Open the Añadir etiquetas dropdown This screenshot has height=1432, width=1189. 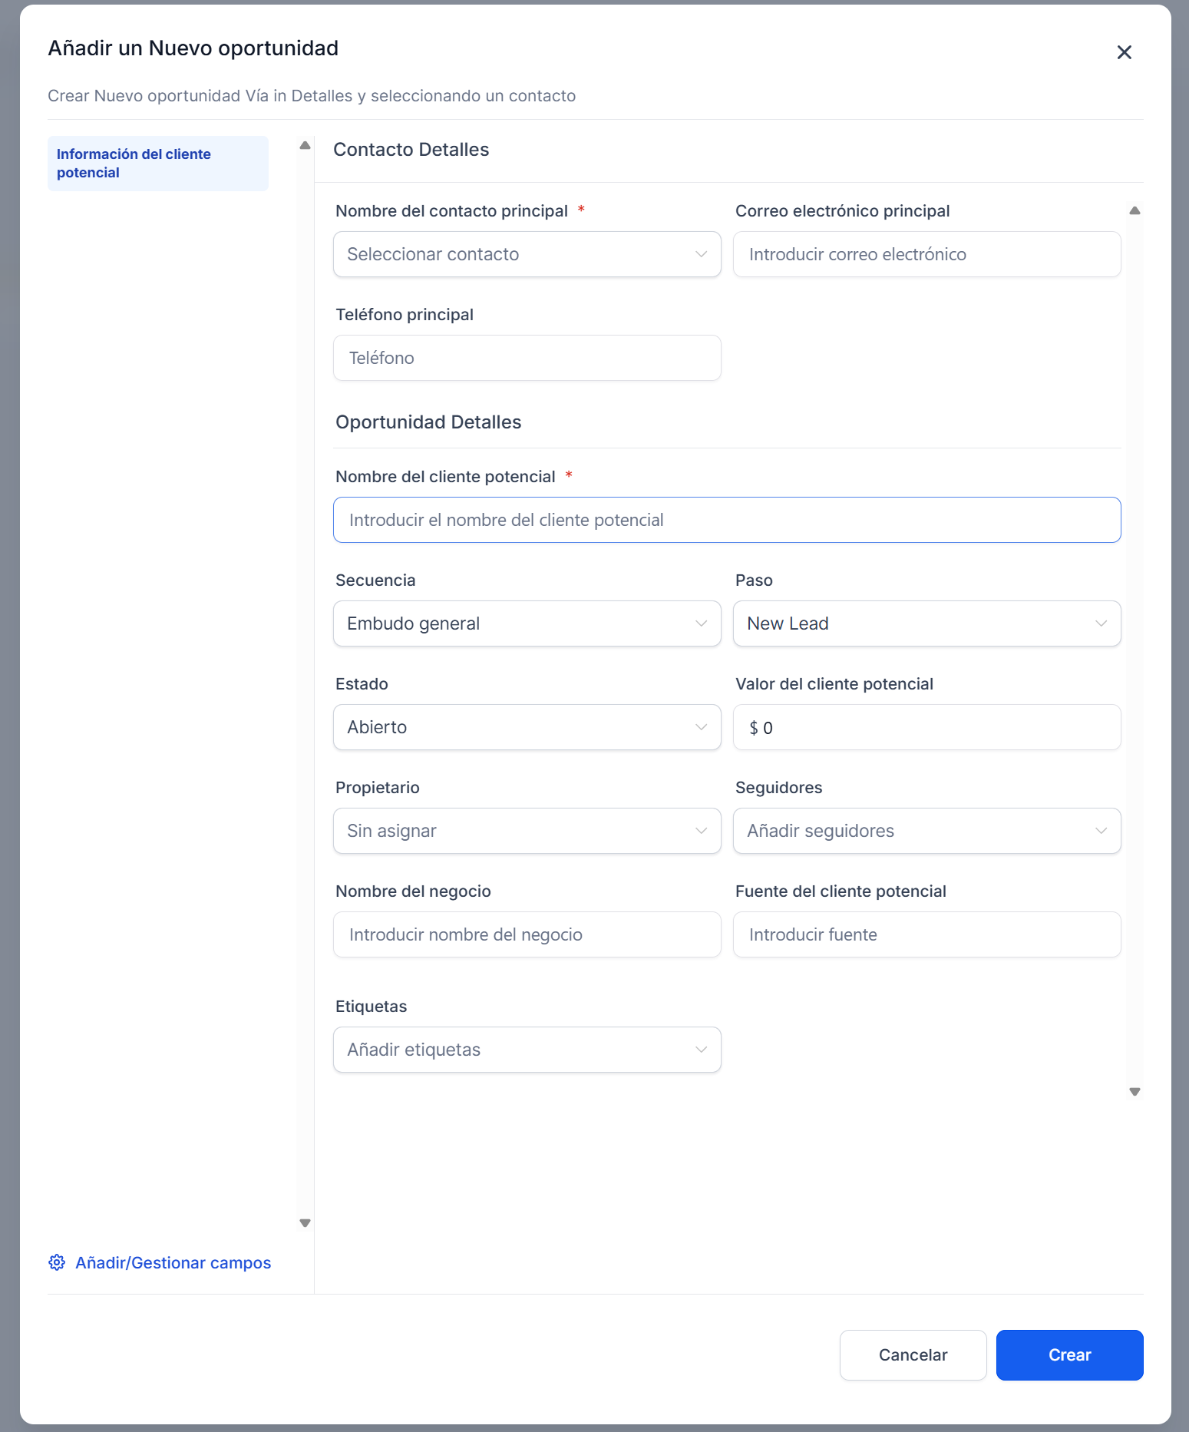[x=527, y=1050]
